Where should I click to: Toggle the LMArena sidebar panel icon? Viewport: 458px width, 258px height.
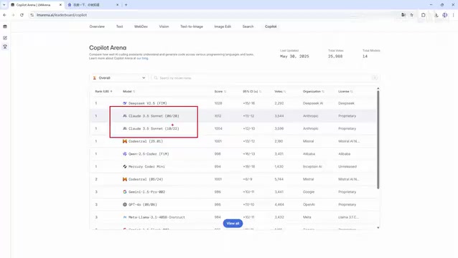(x=5, y=27)
